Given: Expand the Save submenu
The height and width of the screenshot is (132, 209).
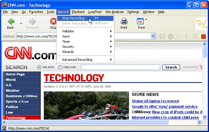Looking at the screenshot, I should coord(85,36).
